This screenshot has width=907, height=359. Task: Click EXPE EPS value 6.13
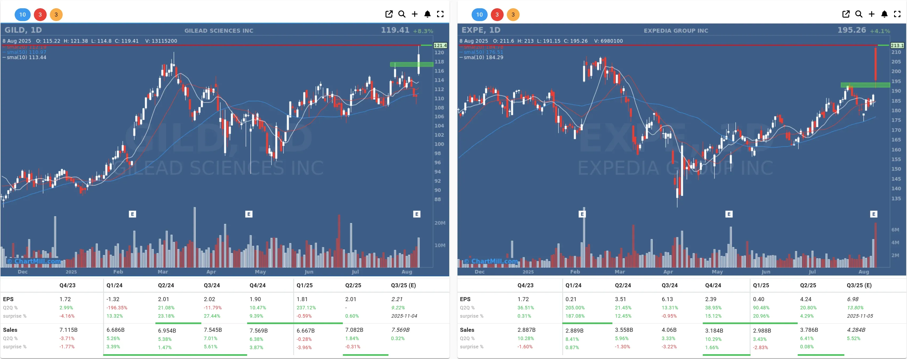pyautogui.click(x=667, y=299)
